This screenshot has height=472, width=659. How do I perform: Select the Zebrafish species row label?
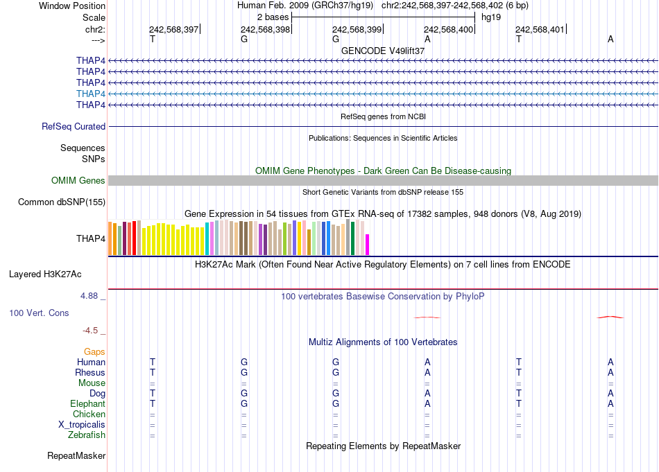(x=87, y=435)
